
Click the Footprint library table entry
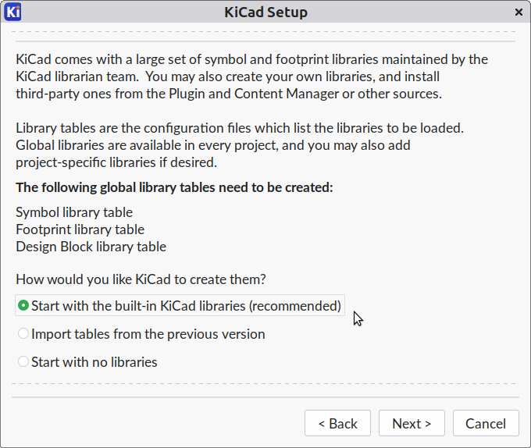[80, 229]
